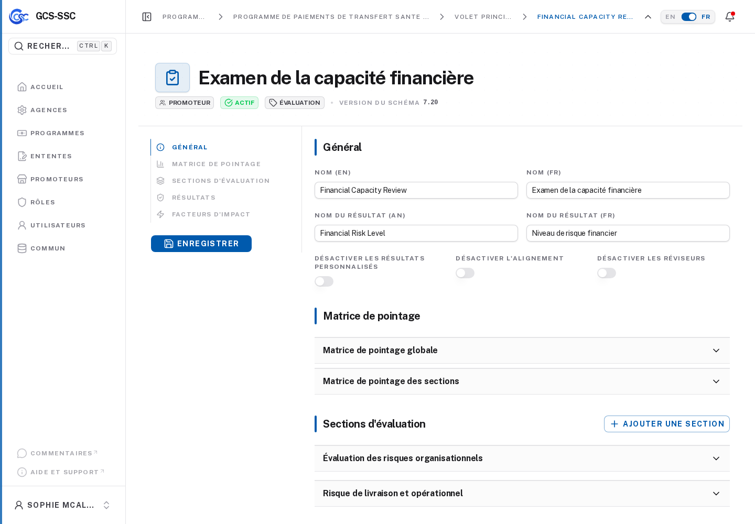755x524 pixels.
Task: Click the Rôles shield icon
Action: click(x=22, y=202)
